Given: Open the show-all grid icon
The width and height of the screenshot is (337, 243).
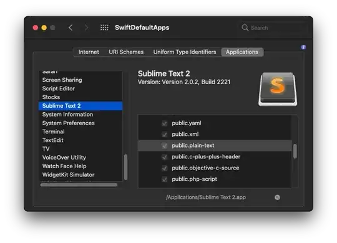Looking at the screenshot, I should (104, 27).
